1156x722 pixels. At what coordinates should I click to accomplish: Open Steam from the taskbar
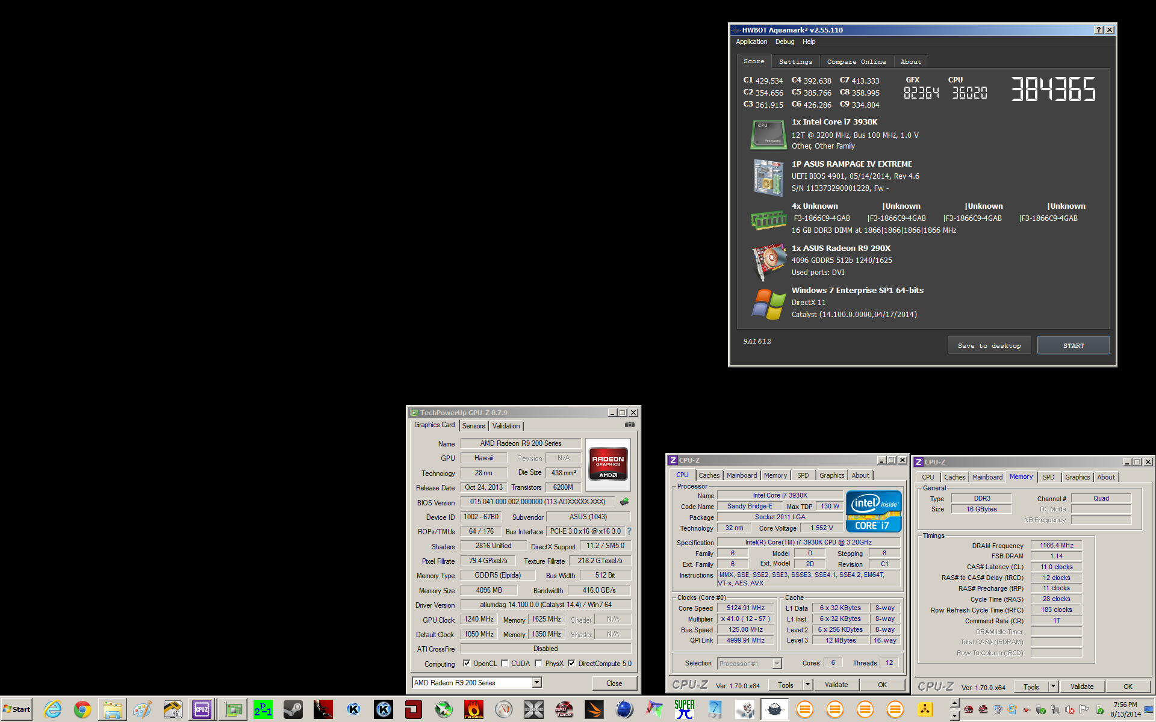pyautogui.click(x=293, y=709)
